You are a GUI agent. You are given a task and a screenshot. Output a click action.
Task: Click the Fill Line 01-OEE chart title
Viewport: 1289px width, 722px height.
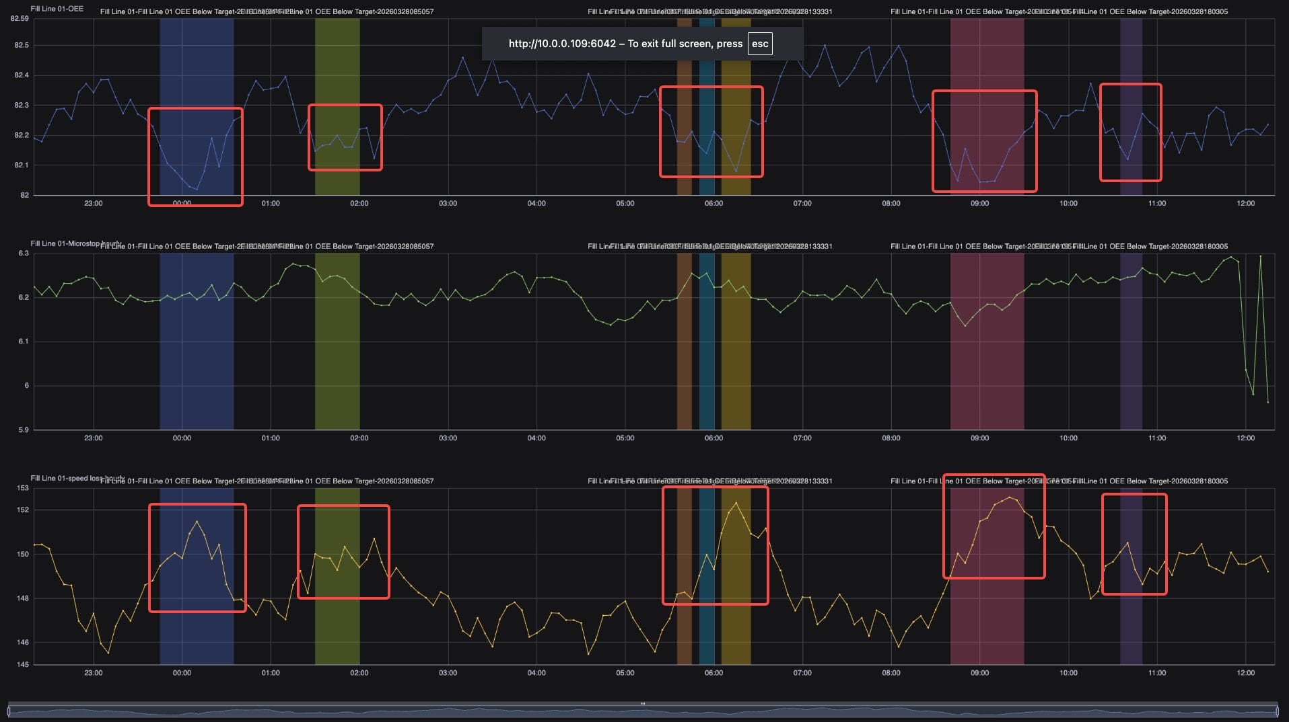57,9
